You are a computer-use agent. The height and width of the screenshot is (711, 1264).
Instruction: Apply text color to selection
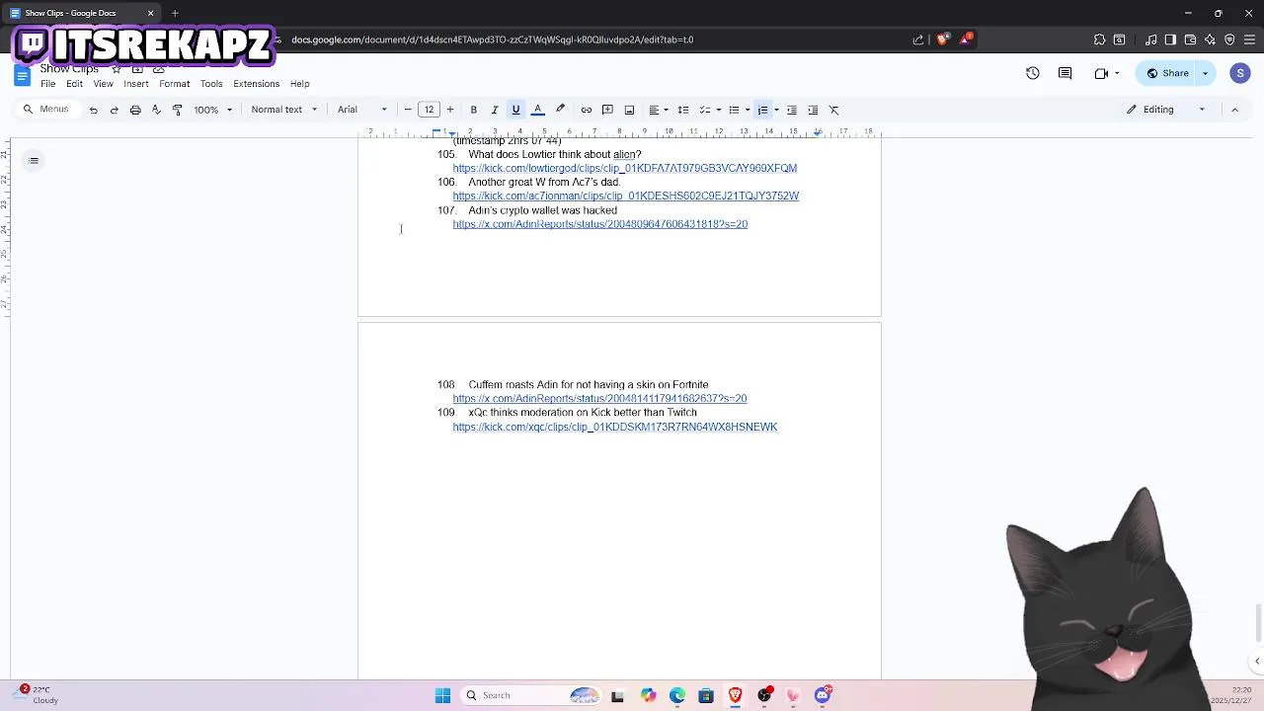point(538,110)
